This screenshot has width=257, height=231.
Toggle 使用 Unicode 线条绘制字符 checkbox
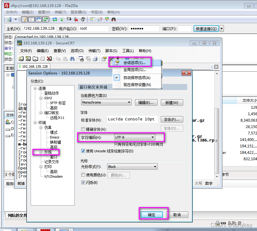(x=83, y=151)
